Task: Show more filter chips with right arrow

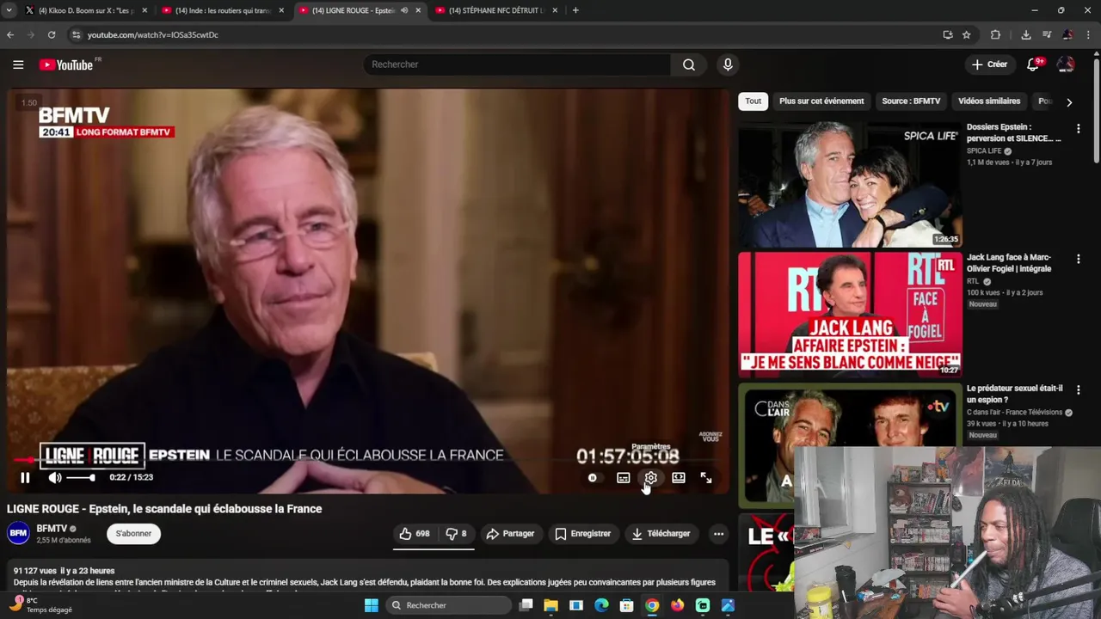Action: pyautogui.click(x=1069, y=101)
